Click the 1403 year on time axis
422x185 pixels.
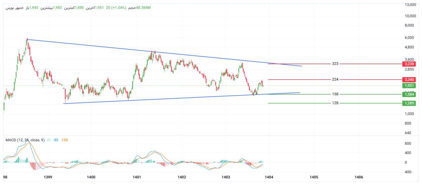(x=226, y=177)
